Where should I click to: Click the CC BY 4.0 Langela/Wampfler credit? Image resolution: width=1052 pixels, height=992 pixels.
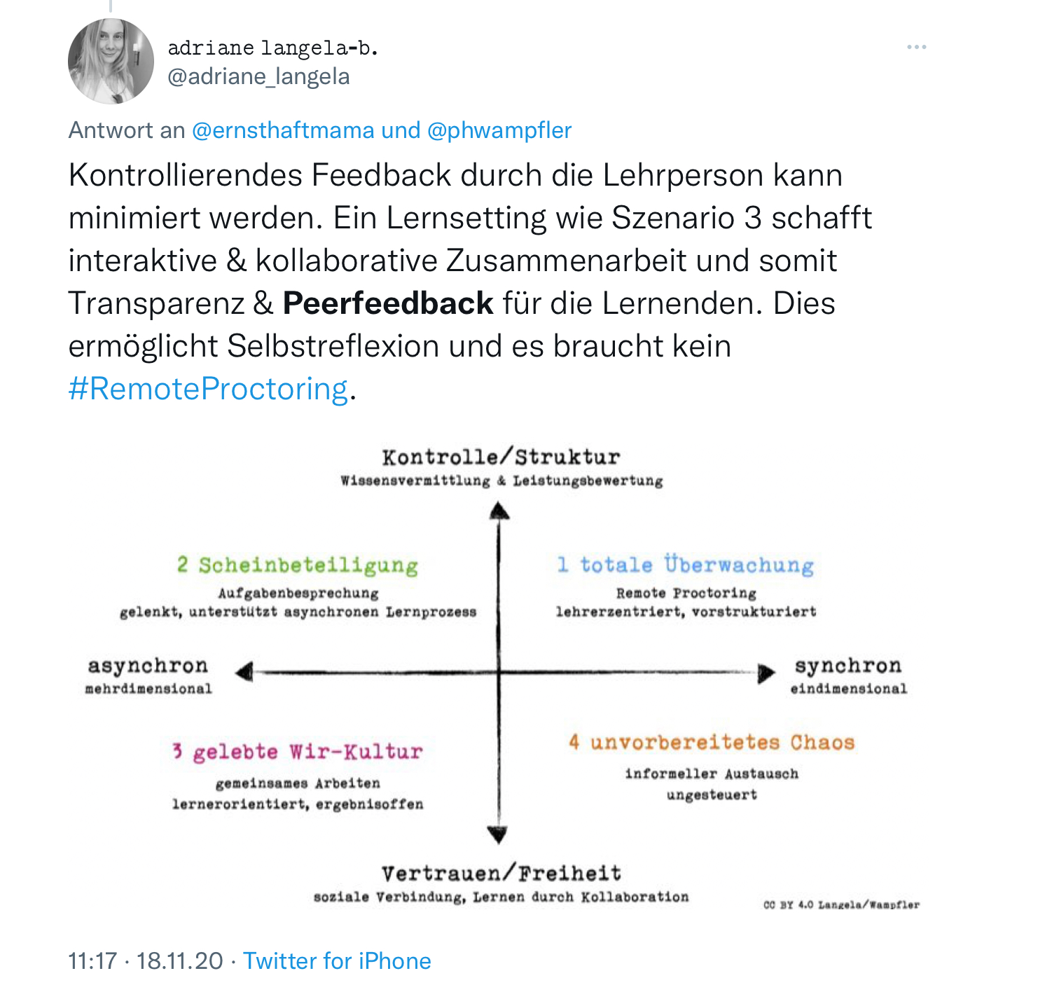click(x=841, y=905)
